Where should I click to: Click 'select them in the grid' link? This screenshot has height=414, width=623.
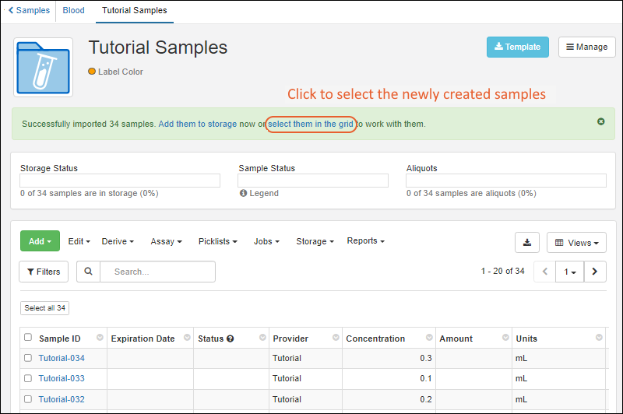pyautogui.click(x=311, y=124)
